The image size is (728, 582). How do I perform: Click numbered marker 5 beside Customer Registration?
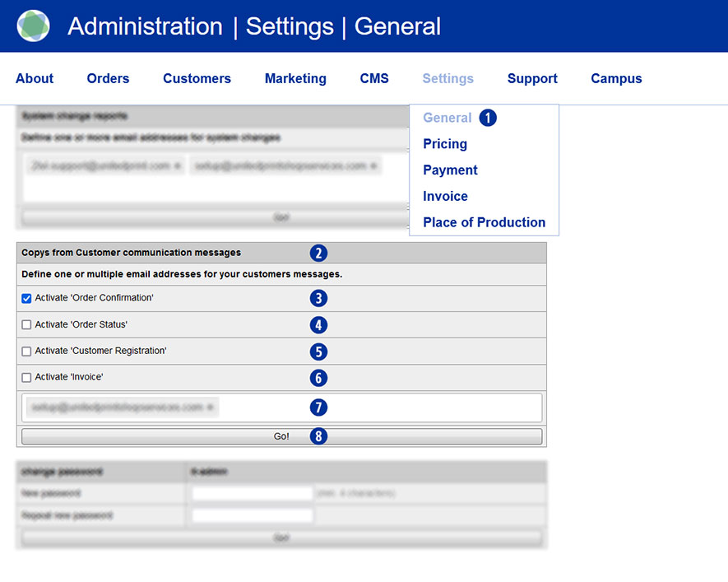click(319, 352)
